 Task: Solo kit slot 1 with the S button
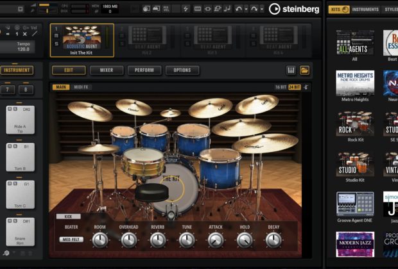(56, 44)
